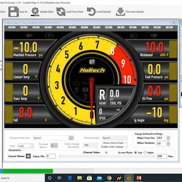This screenshot has width=182, height=182.
Task: Click the Haltech logo in the tachometer
Action: click(92, 70)
